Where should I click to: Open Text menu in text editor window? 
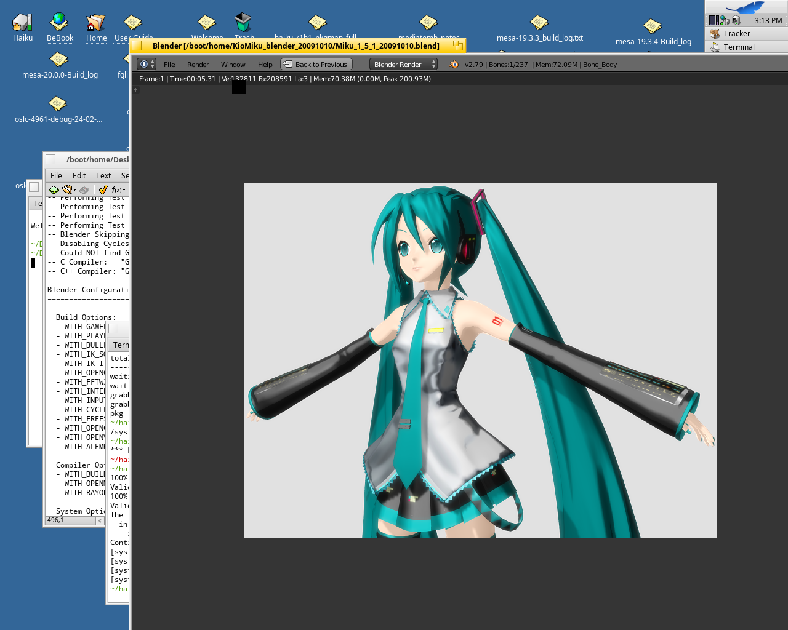(x=103, y=175)
